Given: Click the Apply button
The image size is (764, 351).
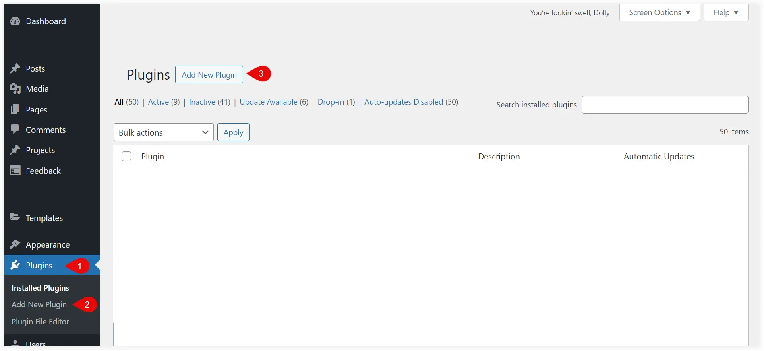Looking at the screenshot, I should (x=233, y=132).
